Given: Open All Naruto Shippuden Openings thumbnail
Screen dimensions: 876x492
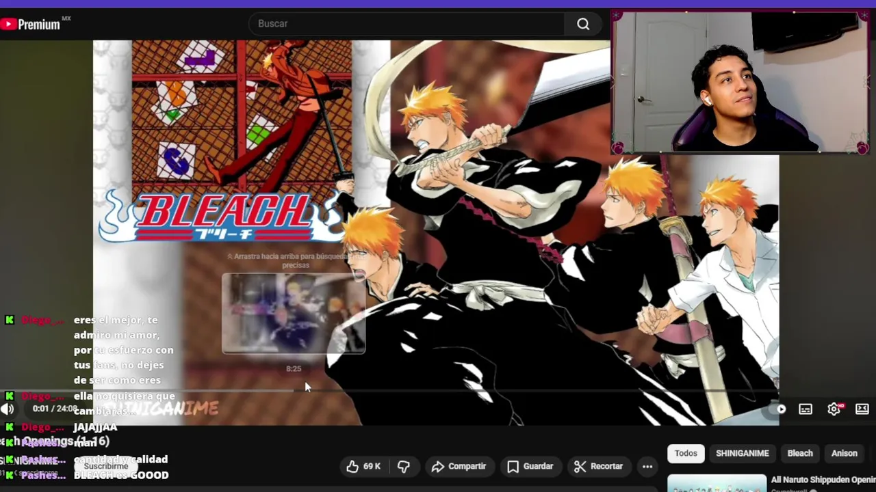Looking at the screenshot, I should coord(717,483).
